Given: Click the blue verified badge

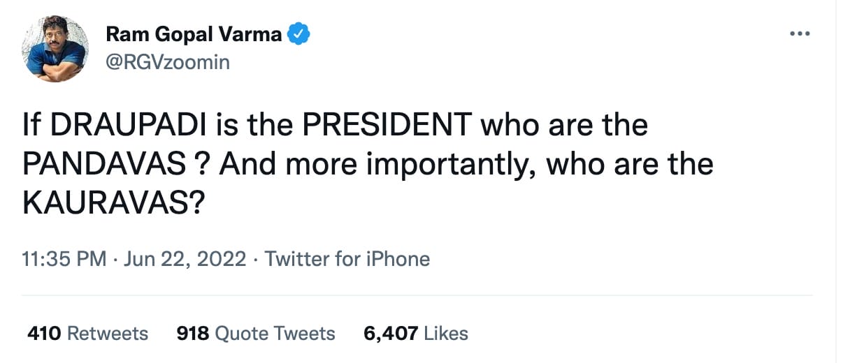Looking at the screenshot, I should coord(301,34).
